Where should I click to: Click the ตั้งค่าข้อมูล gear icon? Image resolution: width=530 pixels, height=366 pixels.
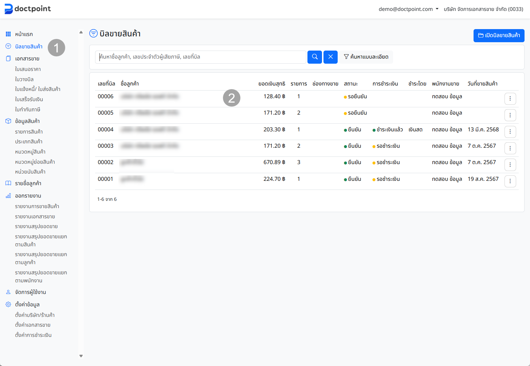8,305
